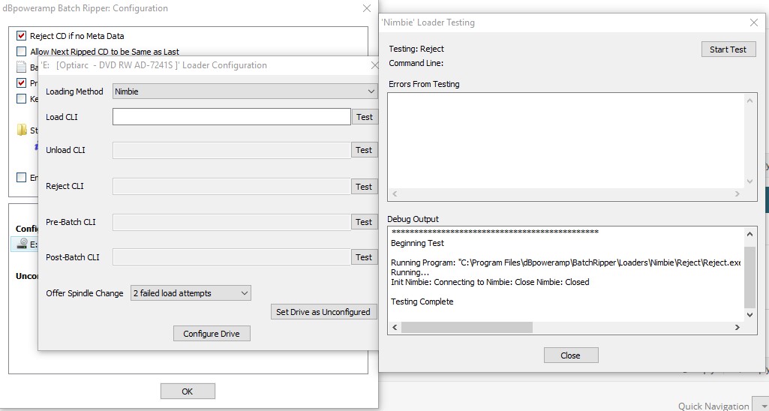This screenshot has height=411, width=769.
Task: Click the Configure Drive button
Action: click(212, 334)
